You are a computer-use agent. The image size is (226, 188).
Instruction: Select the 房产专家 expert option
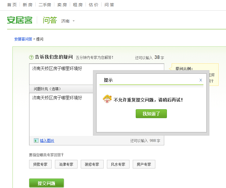[144, 164]
